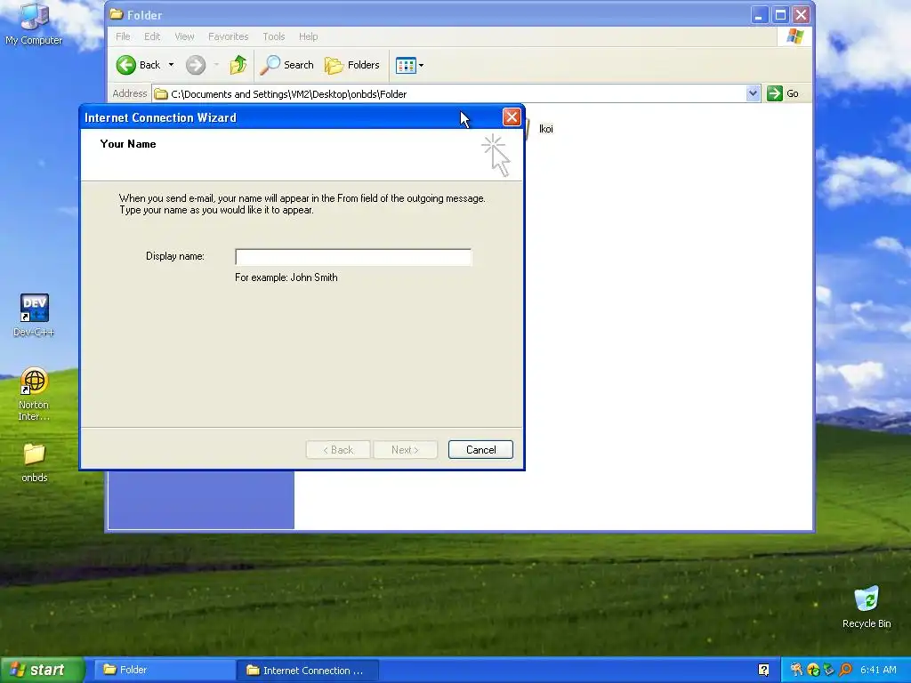Expand the Address bar dropdown
This screenshot has height=683, width=911.
(x=753, y=93)
